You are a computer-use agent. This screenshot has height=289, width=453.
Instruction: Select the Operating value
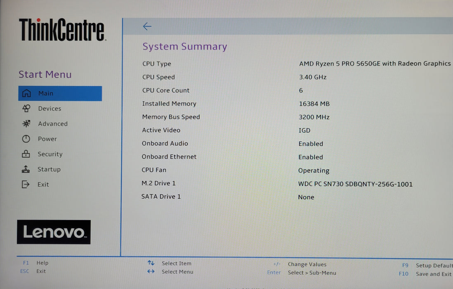314,171
